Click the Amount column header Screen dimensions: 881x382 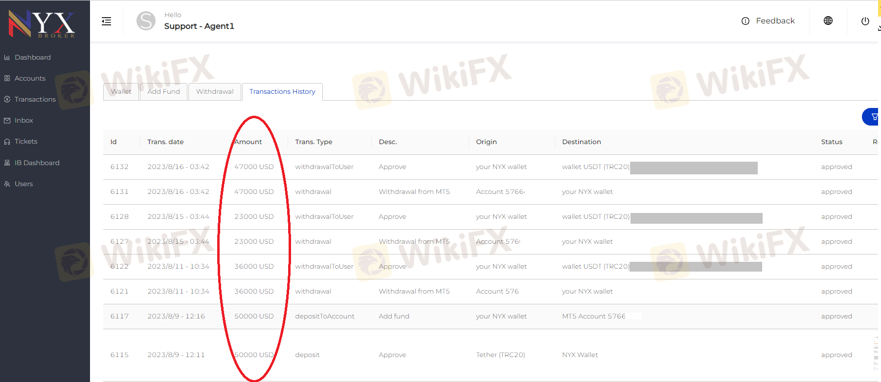coord(248,142)
